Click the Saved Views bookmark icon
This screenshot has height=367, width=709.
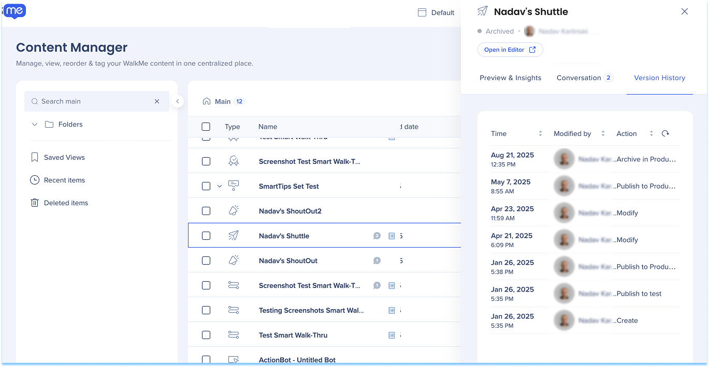point(35,157)
